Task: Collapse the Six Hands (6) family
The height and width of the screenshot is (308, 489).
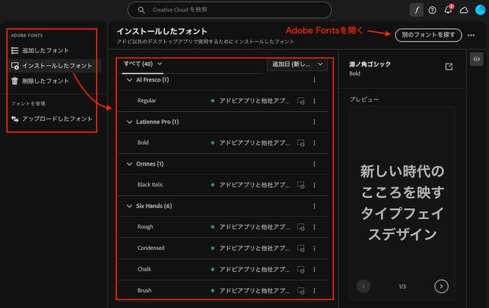Action: 130,206
